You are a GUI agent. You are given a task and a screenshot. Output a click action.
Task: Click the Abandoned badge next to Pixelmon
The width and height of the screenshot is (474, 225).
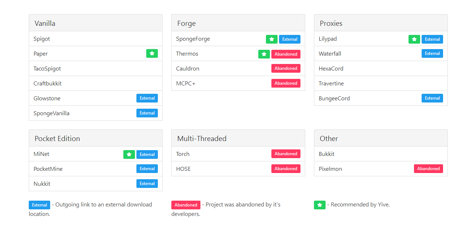pyautogui.click(x=428, y=169)
